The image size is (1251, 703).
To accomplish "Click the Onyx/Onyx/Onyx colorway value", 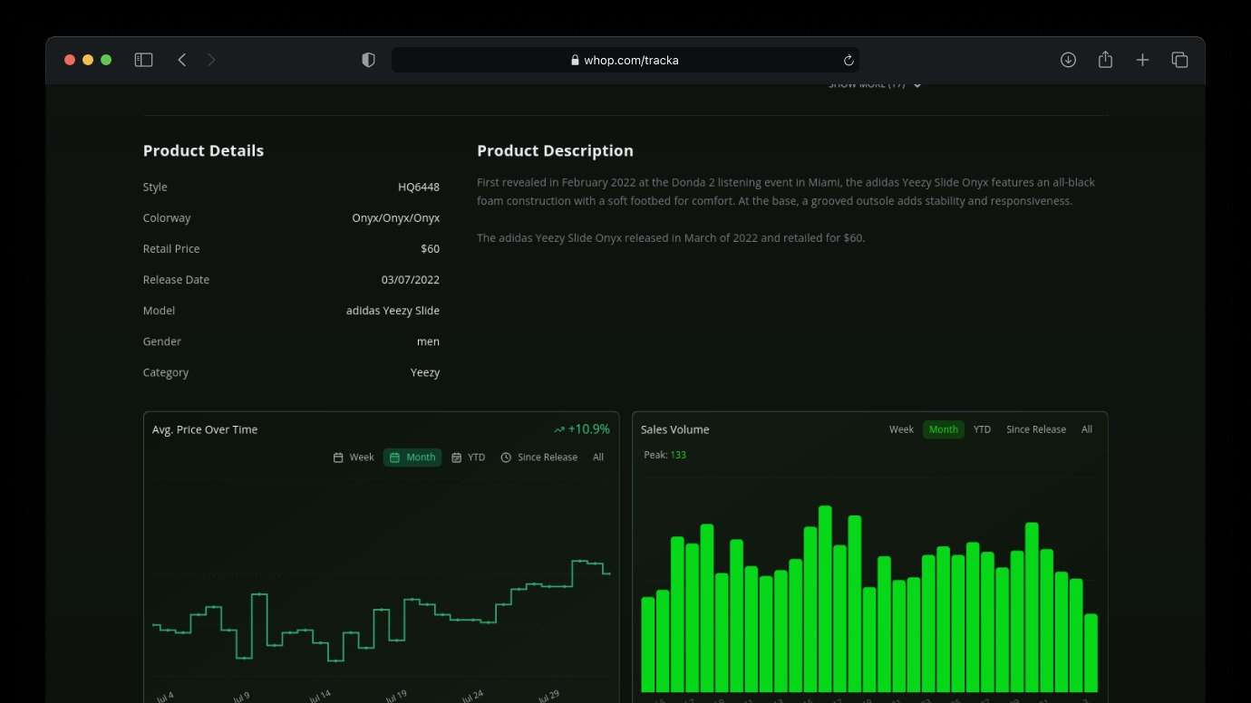I will (x=396, y=217).
